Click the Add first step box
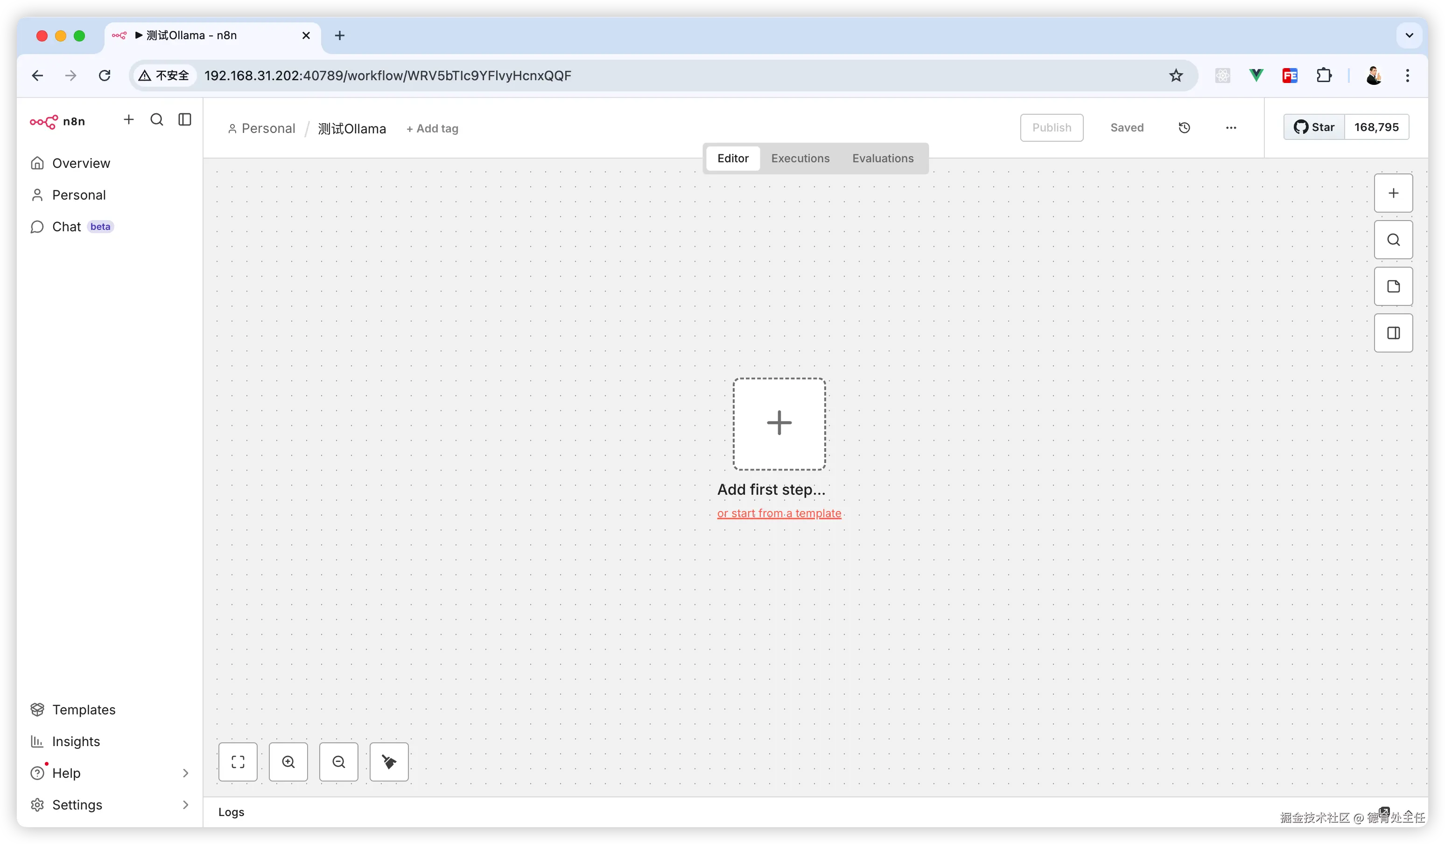 click(x=779, y=423)
